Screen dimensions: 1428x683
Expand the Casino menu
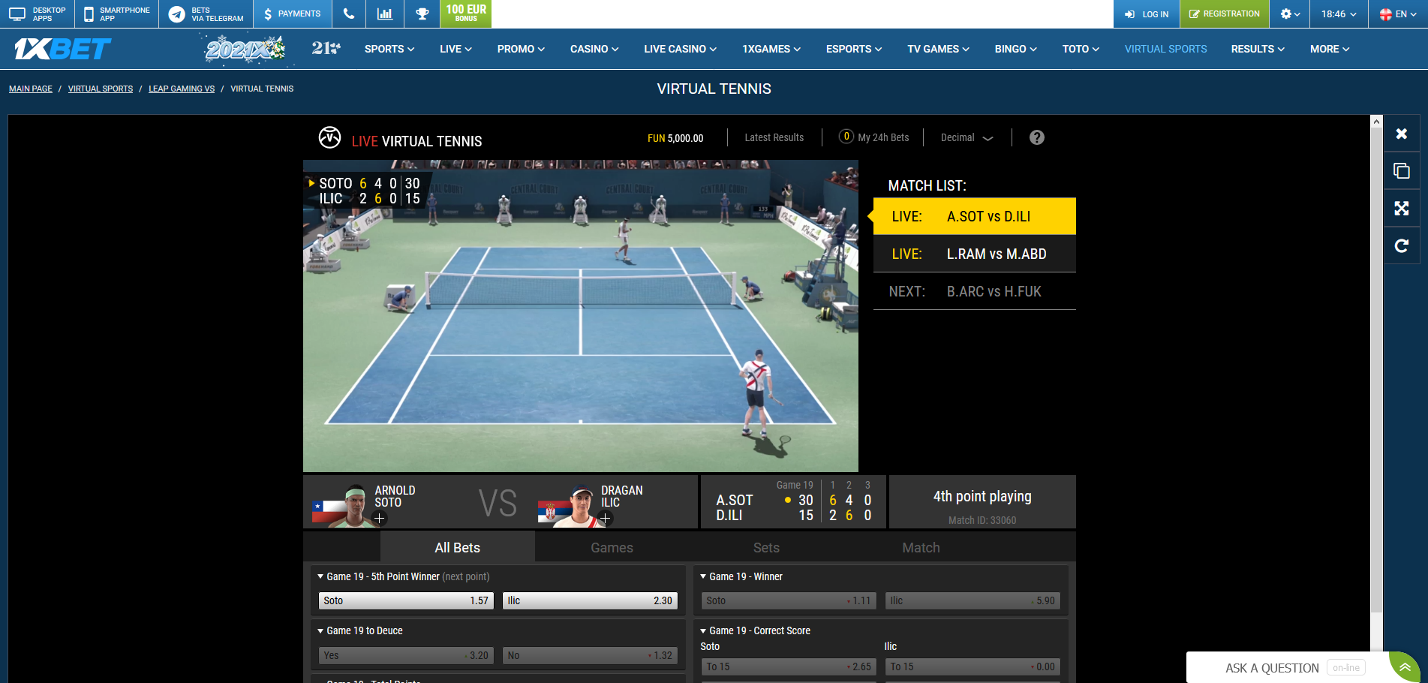click(594, 50)
